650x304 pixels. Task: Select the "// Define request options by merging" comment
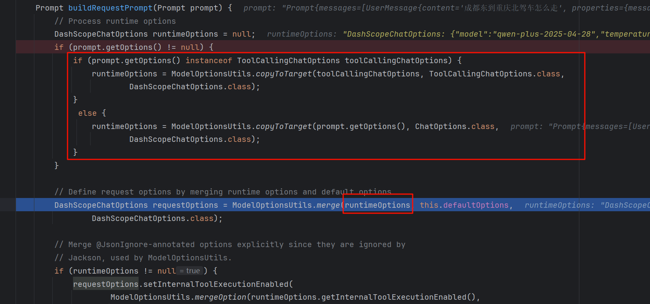(223, 192)
